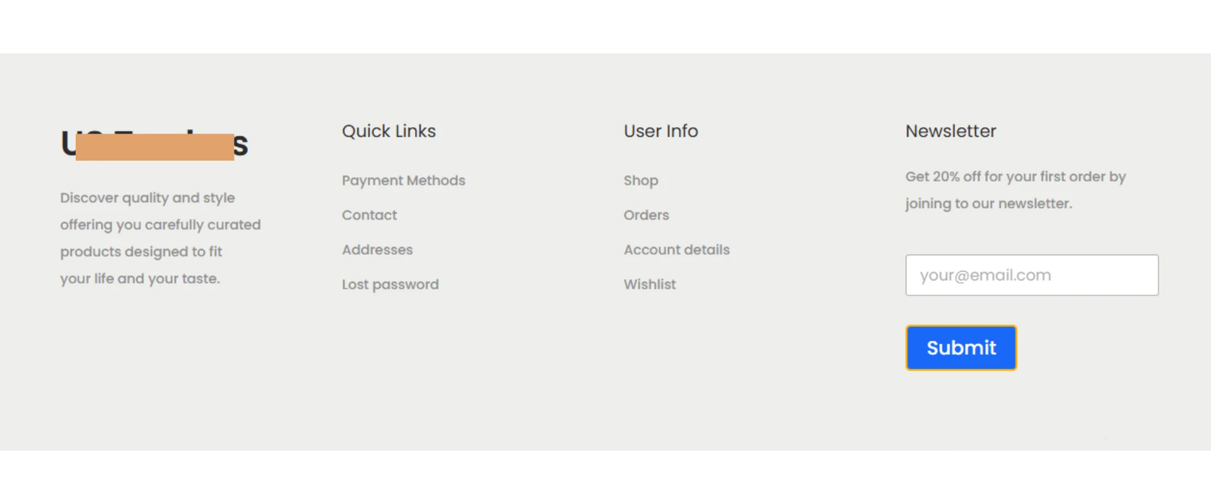
Task: Click the your@email.com placeholder text
Action: click(x=985, y=275)
